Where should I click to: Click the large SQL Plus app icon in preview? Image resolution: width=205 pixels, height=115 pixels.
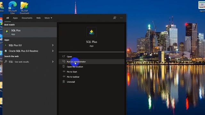[x=92, y=32]
